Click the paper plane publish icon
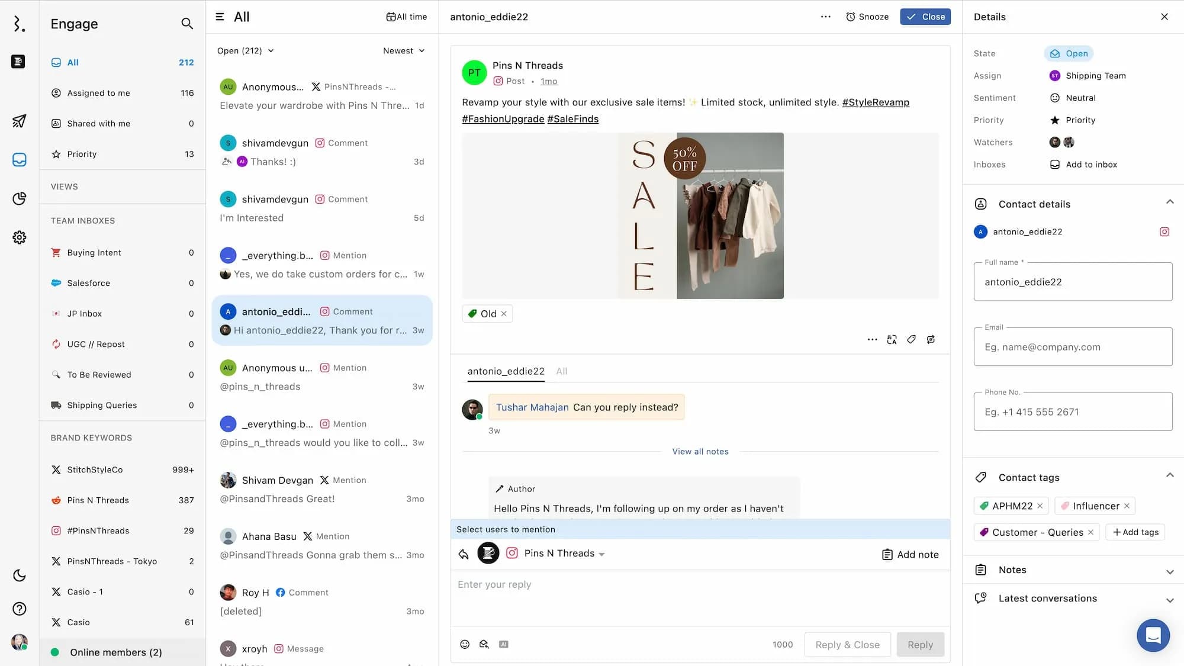The height and width of the screenshot is (666, 1184). point(19,121)
